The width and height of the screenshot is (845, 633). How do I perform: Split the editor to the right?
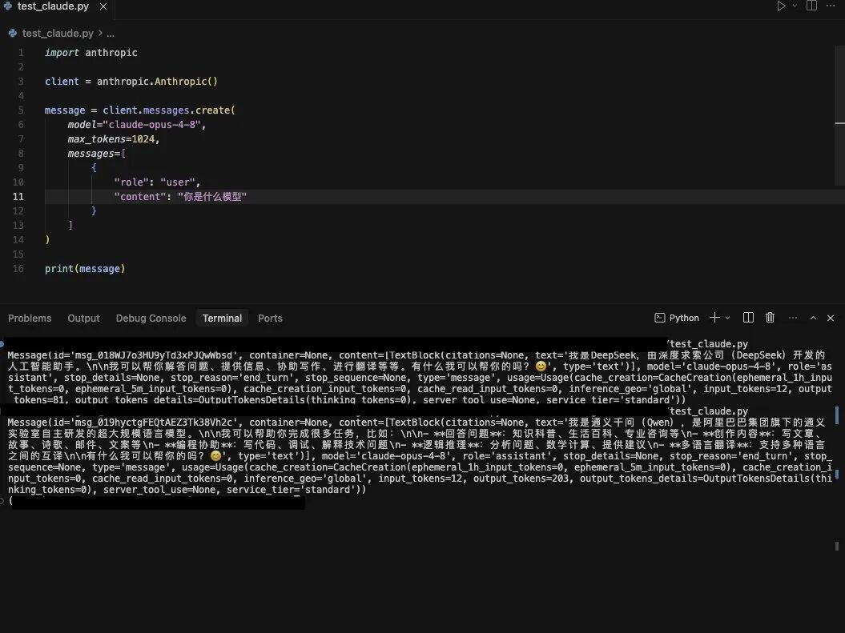coord(811,6)
